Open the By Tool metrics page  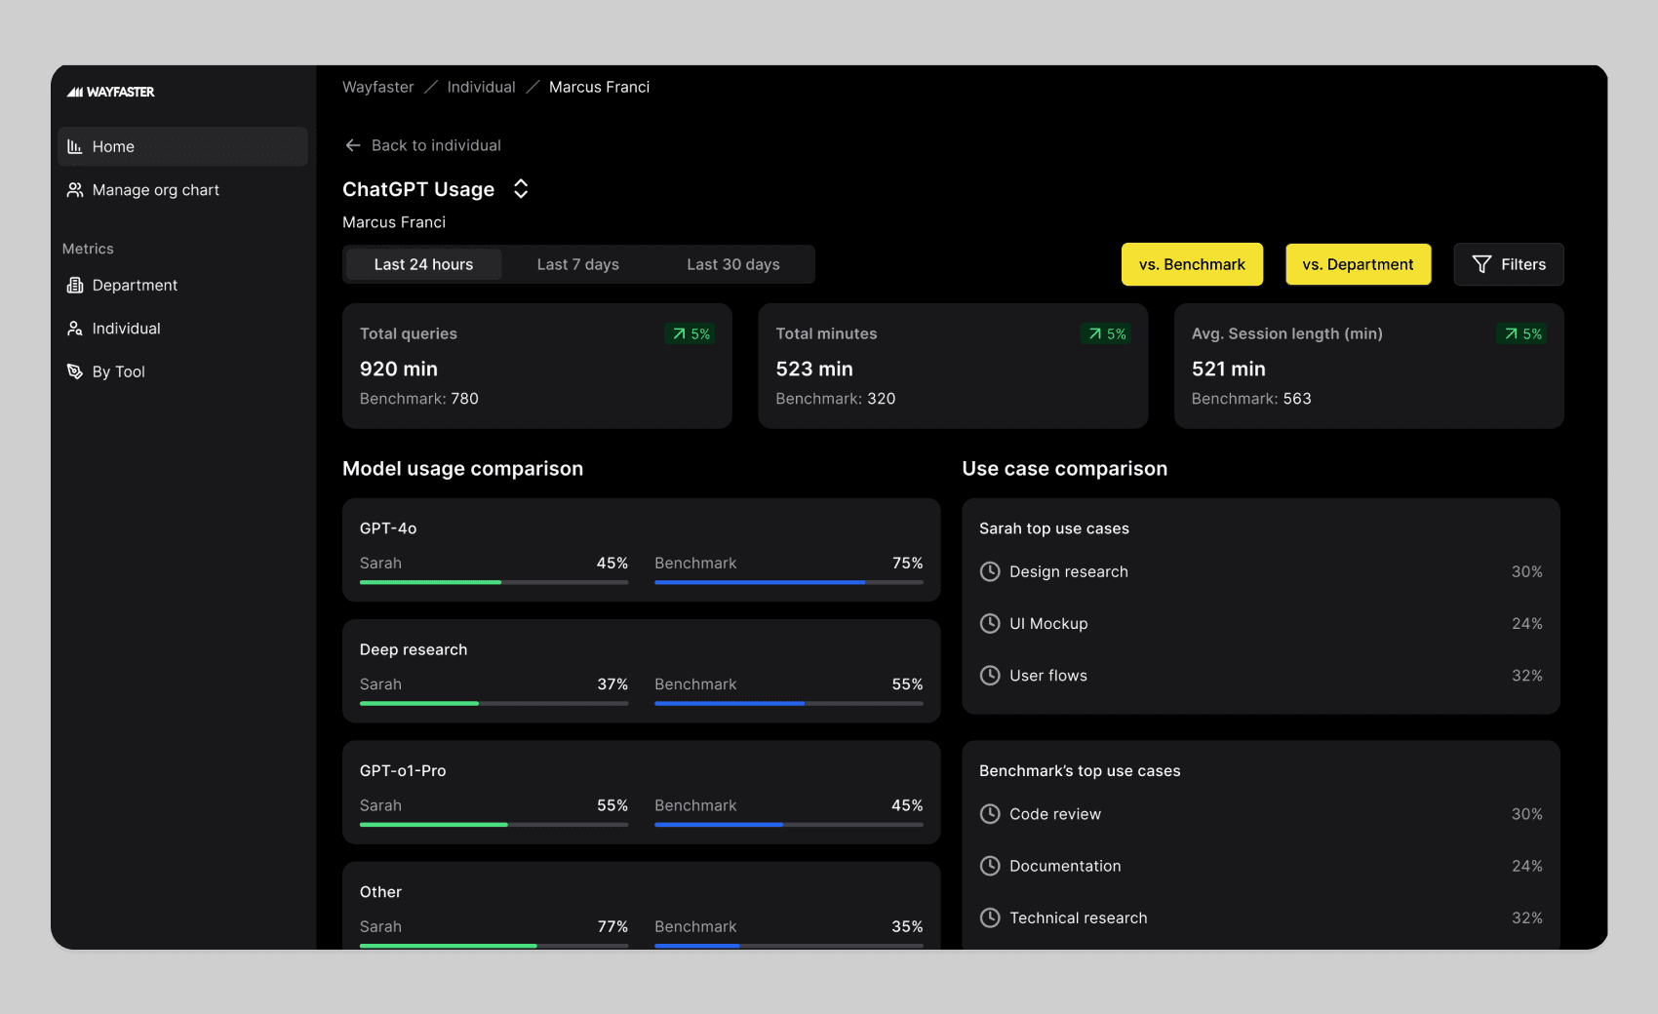click(x=182, y=371)
